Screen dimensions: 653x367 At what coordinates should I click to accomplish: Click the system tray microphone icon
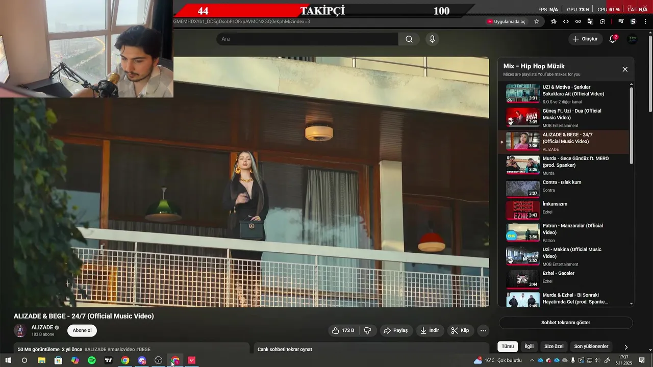coord(573,360)
